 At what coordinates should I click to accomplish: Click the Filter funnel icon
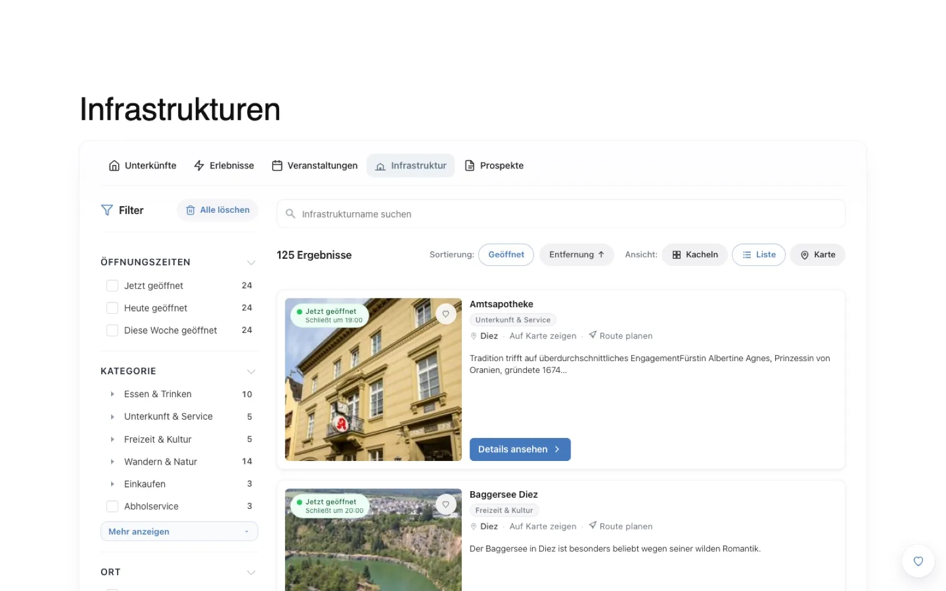pyautogui.click(x=106, y=210)
